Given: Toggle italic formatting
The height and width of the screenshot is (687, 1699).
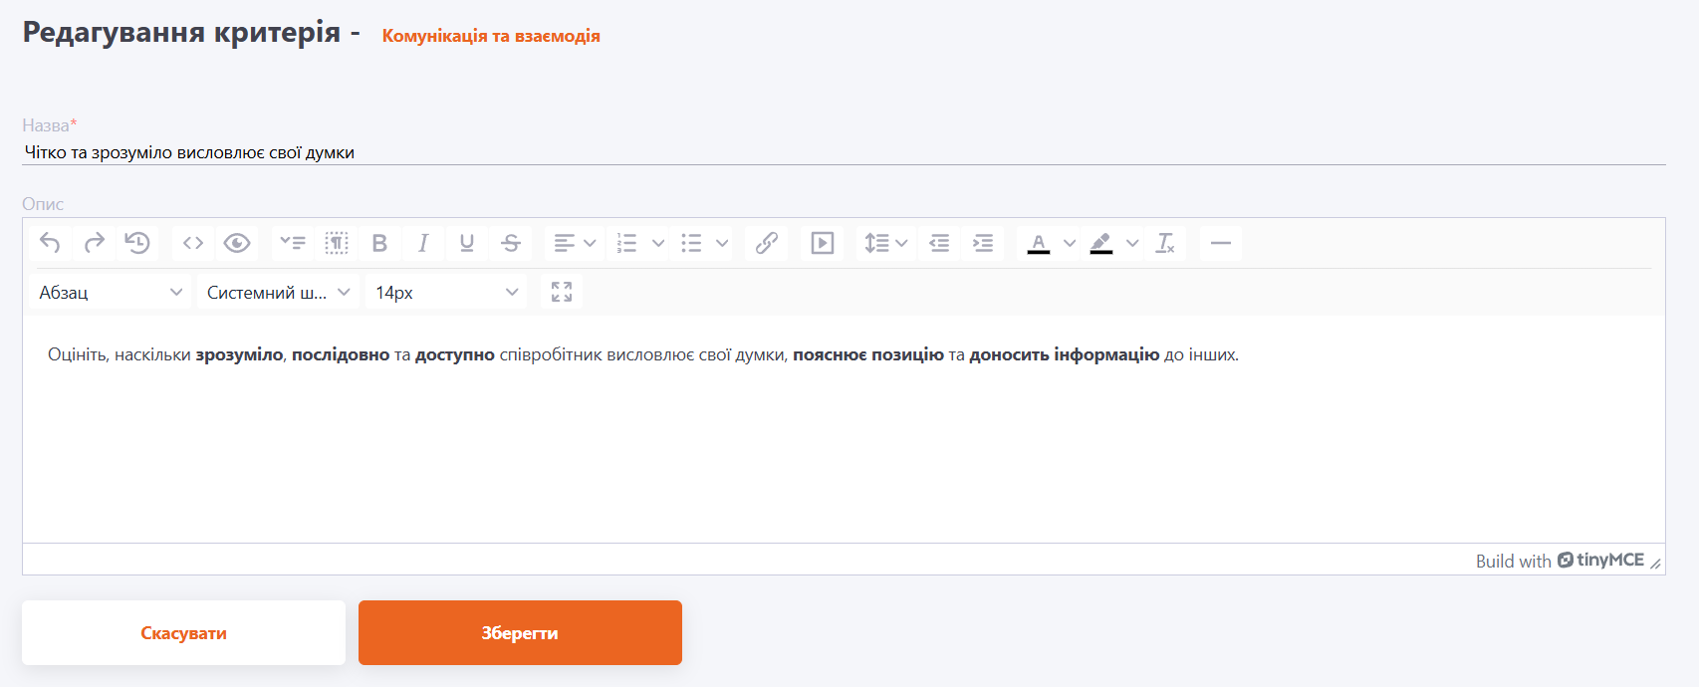Looking at the screenshot, I should (x=423, y=243).
